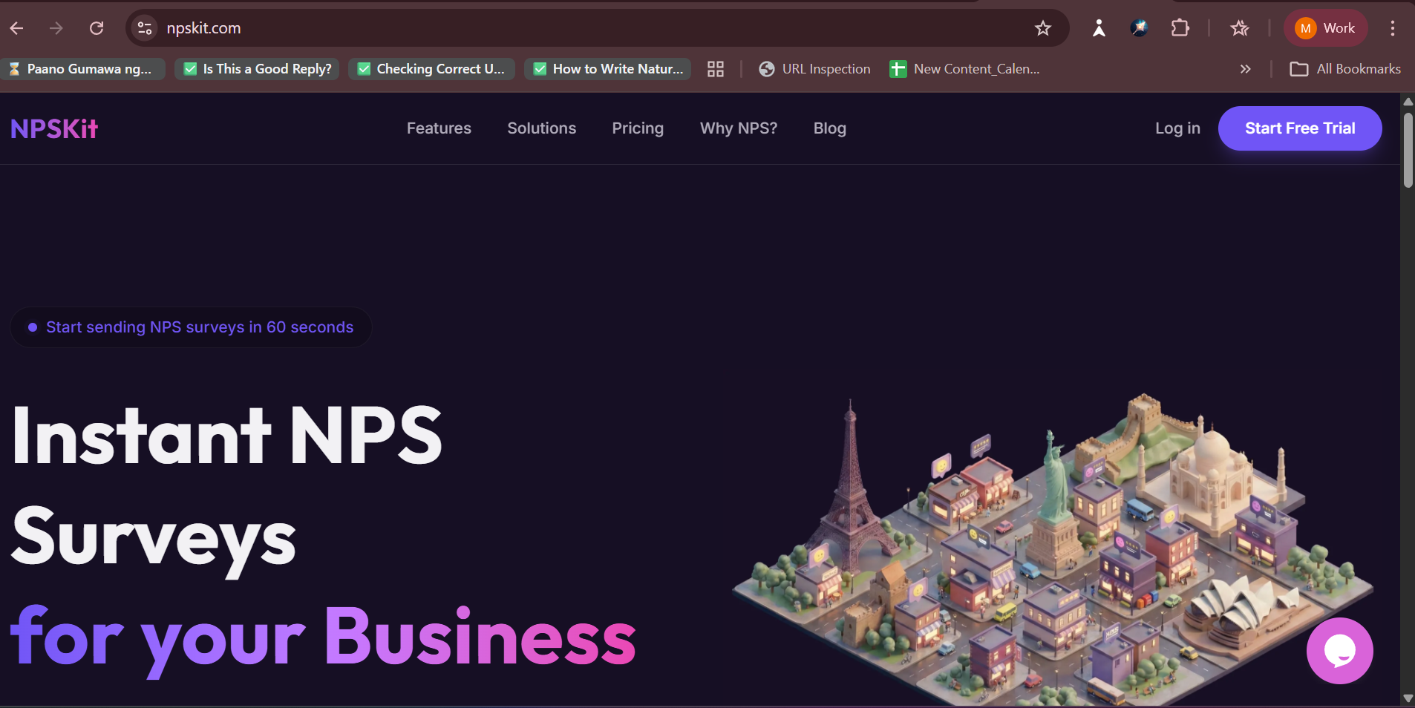Click the Start sending NPS surveys badge
Viewport: 1415px width, 708px height.
[x=191, y=327]
